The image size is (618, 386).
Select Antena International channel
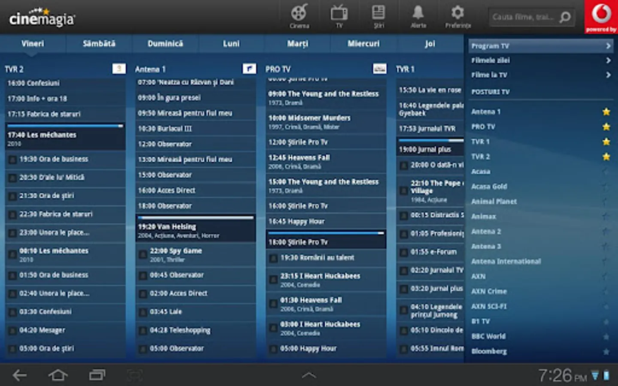click(x=506, y=261)
